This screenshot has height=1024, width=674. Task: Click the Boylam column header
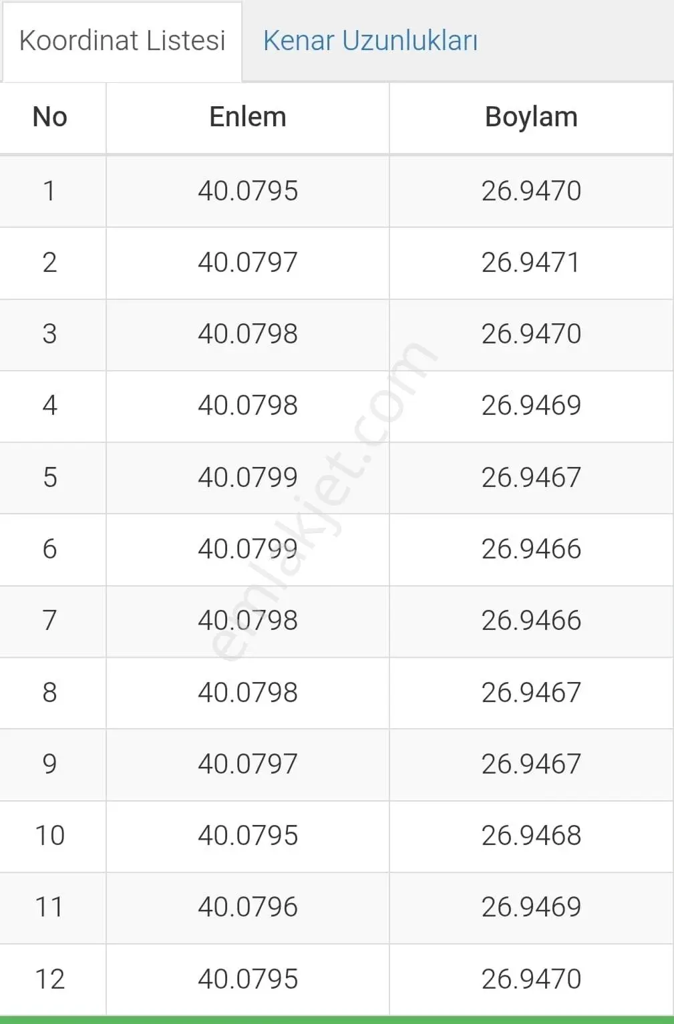click(x=531, y=117)
